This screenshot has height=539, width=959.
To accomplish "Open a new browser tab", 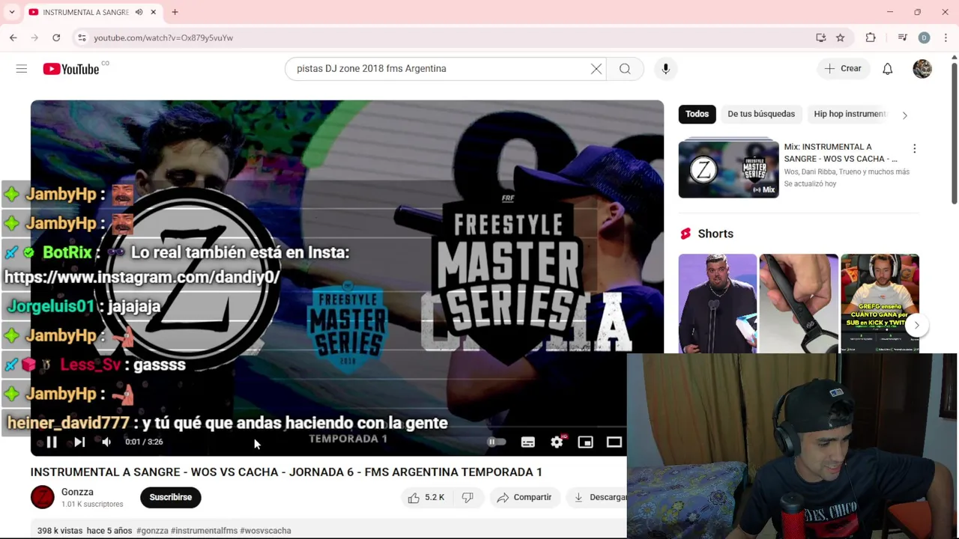I will click(x=175, y=12).
